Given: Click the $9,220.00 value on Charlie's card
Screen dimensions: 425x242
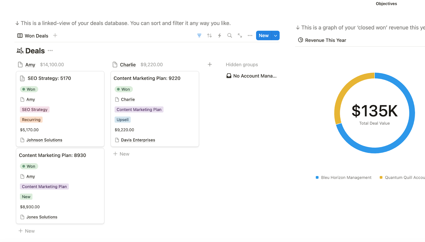Looking at the screenshot, I should coord(124,130).
